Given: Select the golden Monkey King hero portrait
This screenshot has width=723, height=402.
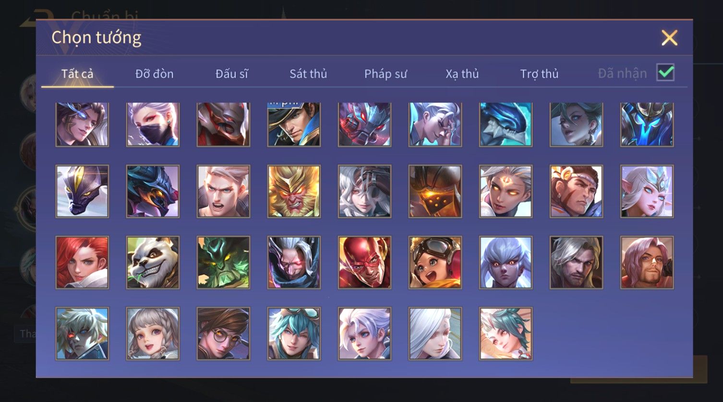Looking at the screenshot, I should (294, 192).
